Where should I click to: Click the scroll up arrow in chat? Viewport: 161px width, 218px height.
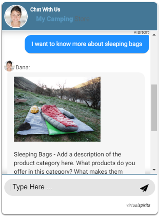[x=154, y=34]
